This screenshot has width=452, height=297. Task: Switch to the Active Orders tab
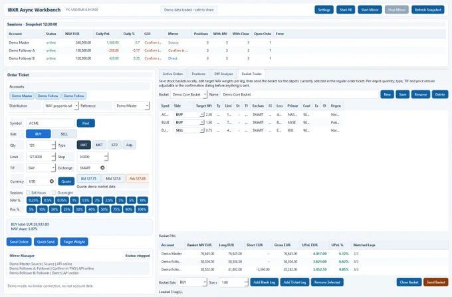[173, 74]
